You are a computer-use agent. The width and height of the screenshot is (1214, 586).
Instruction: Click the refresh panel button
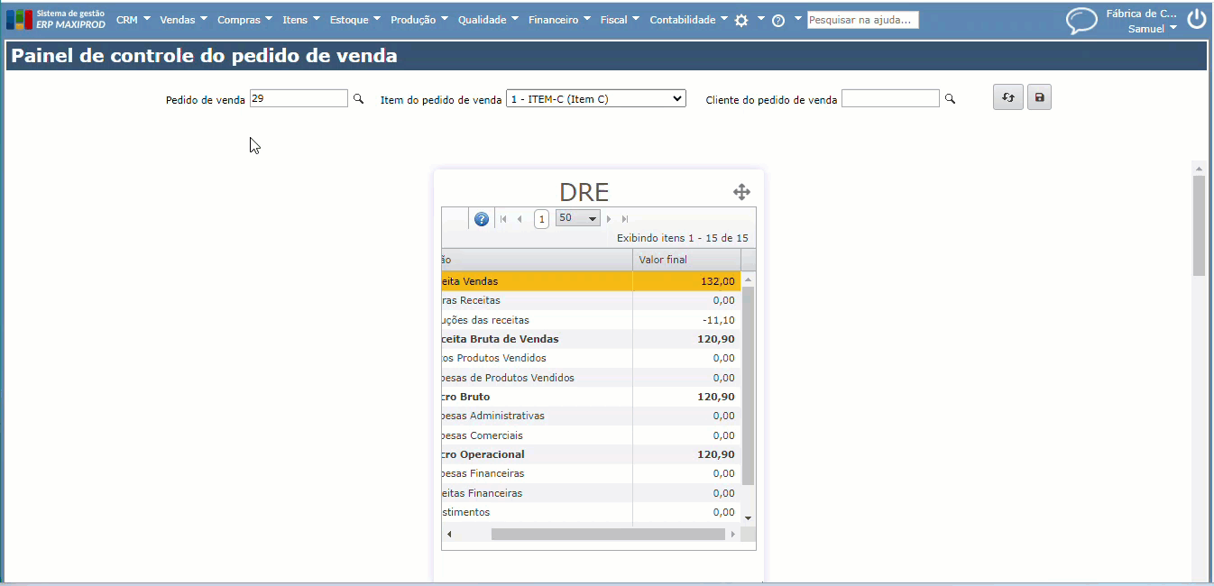coord(1007,97)
